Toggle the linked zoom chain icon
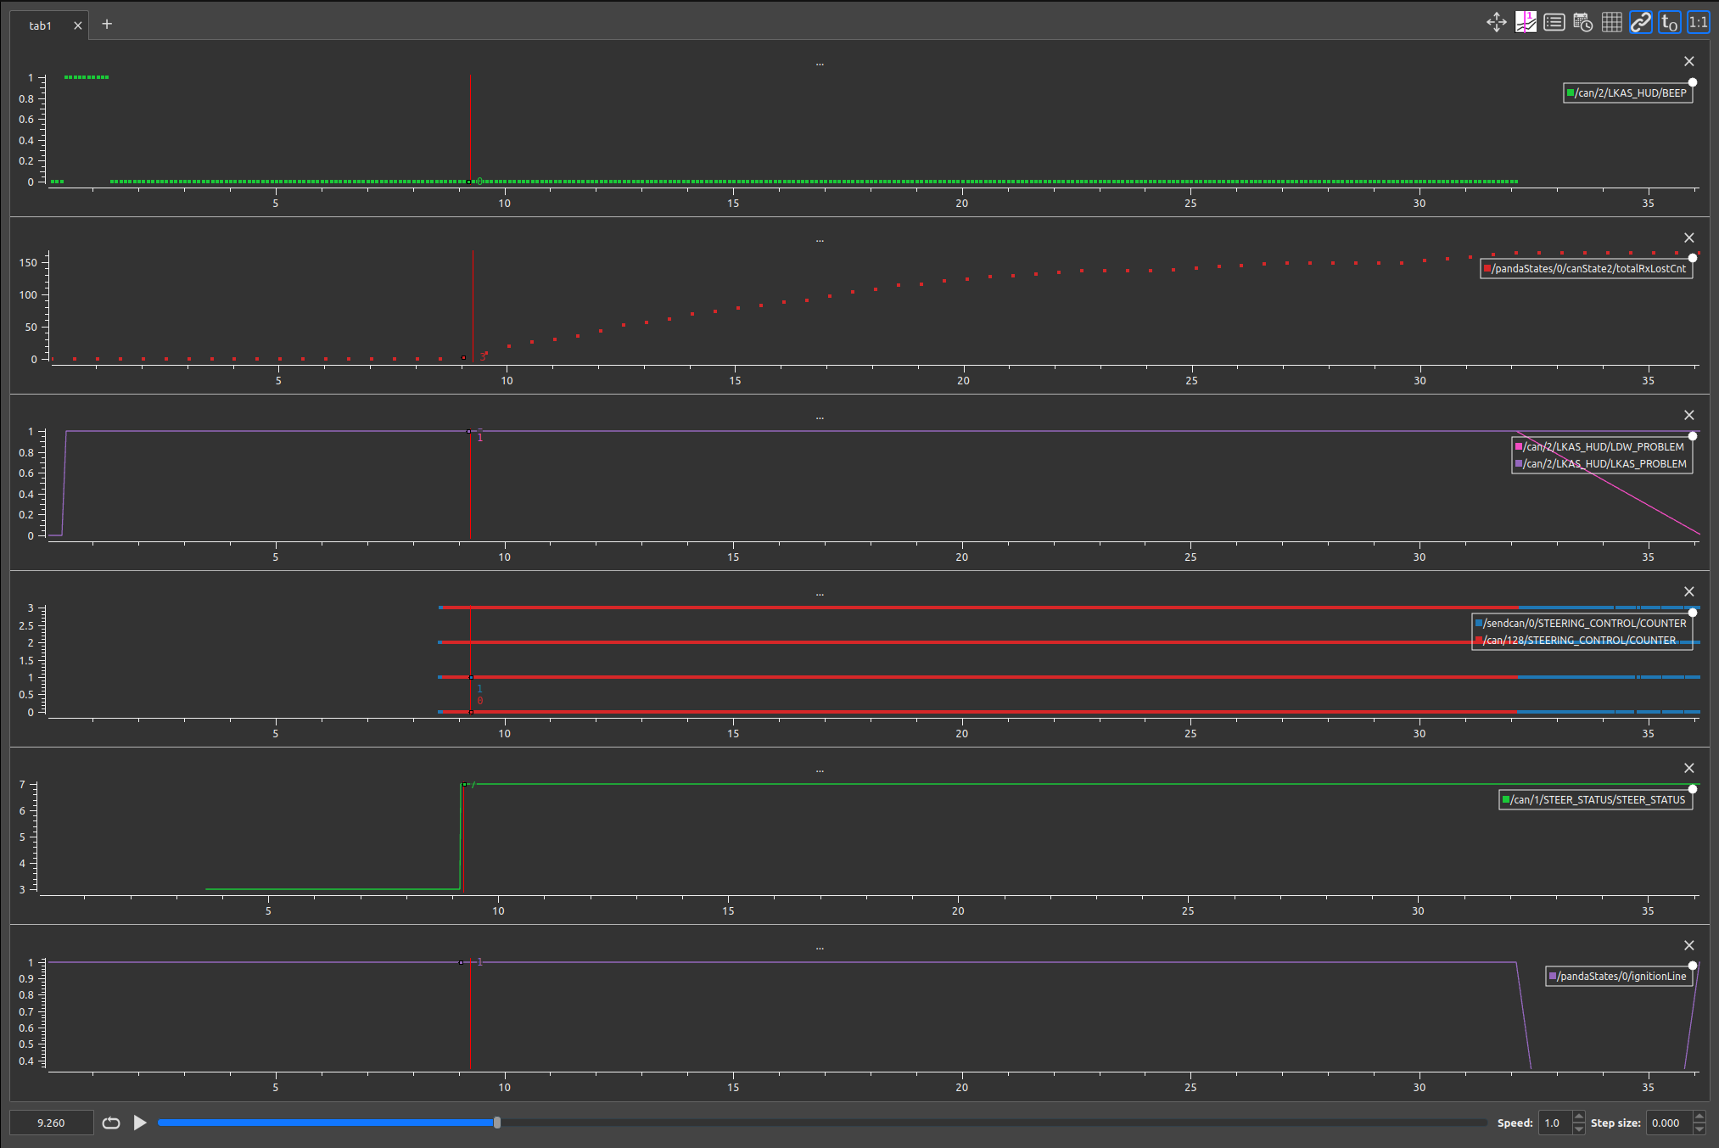The image size is (1719, 1148). [x=1641, y=23]
